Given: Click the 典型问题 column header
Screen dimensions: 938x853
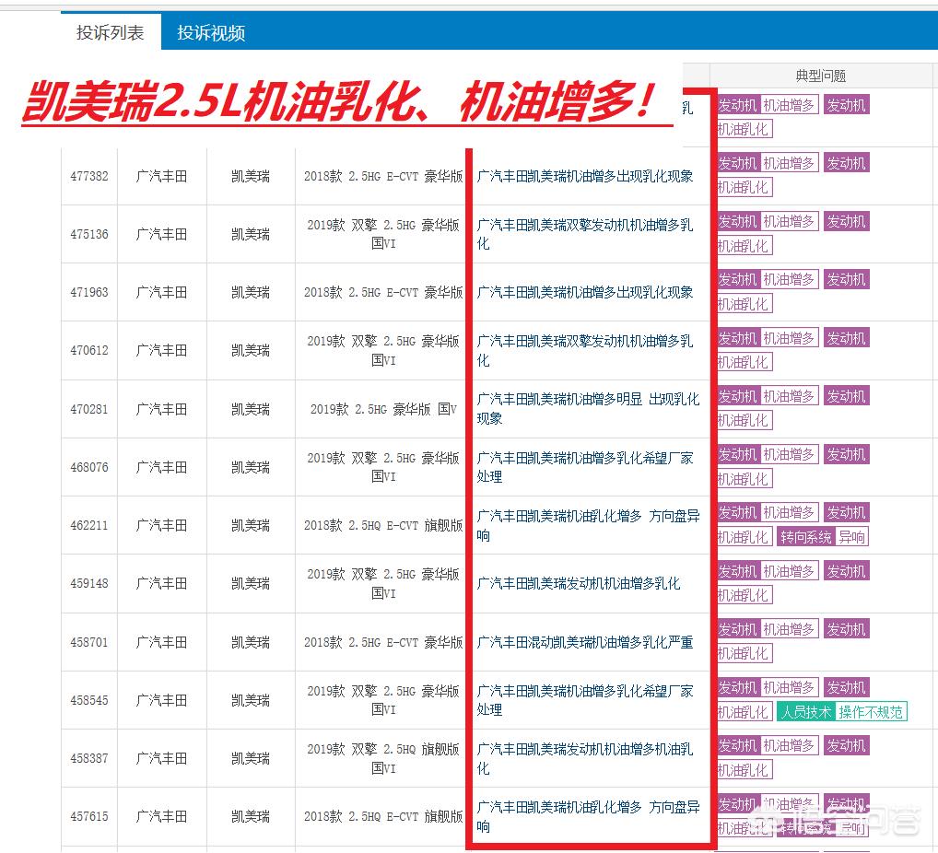Looking at the screenshot, I should click(x=820, y=76).
